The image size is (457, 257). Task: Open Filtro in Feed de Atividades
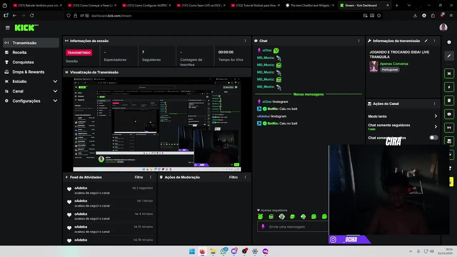[139, 177]
